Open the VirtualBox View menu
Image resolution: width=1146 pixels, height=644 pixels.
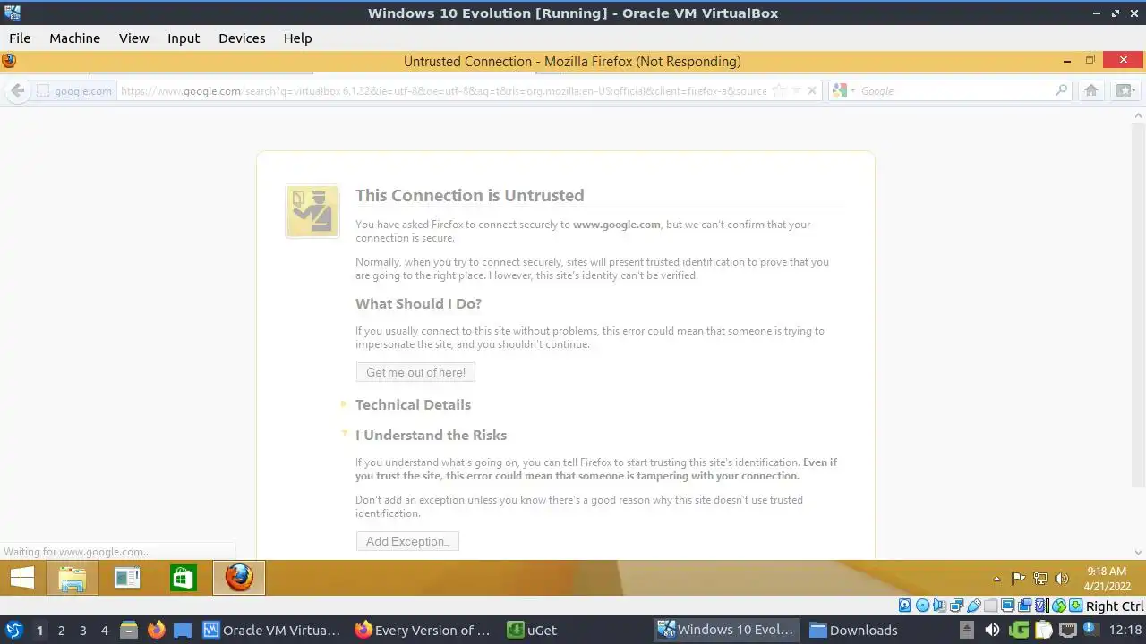tap(134, 38)
